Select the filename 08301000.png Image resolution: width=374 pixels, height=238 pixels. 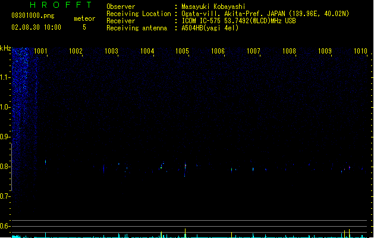[x=33, y=15]
